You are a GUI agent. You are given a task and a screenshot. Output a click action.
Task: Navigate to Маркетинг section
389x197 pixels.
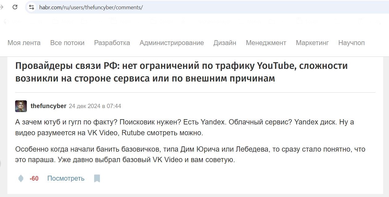click(312, 43)
